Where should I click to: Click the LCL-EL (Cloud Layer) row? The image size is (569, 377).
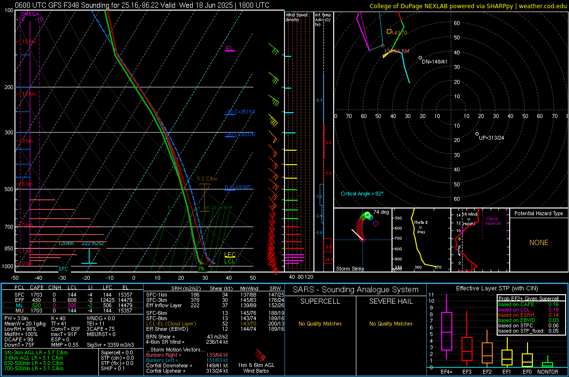pyautogui.click(x=215, y=324)
